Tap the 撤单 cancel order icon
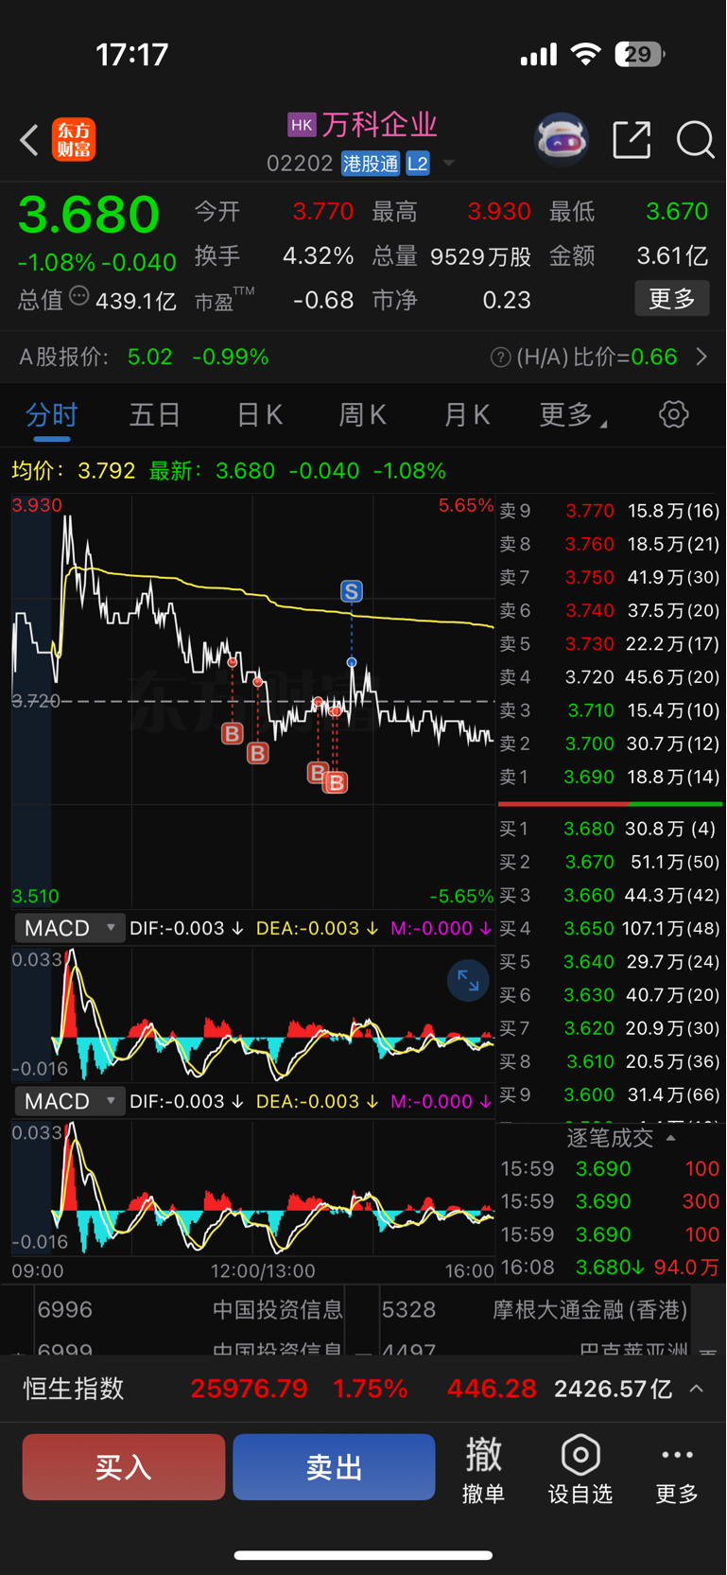The height and width of the screenshot is (1575, 727). (483, 1455)
